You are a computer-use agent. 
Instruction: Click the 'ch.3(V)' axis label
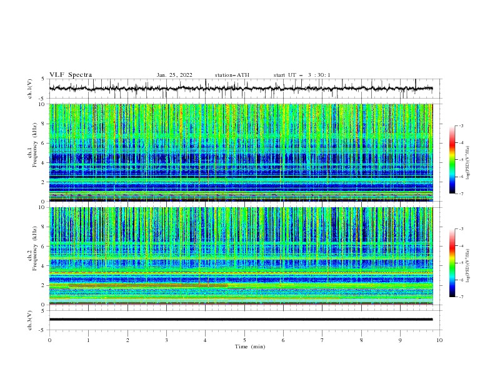pyautogui.click(x=30, y=320)
